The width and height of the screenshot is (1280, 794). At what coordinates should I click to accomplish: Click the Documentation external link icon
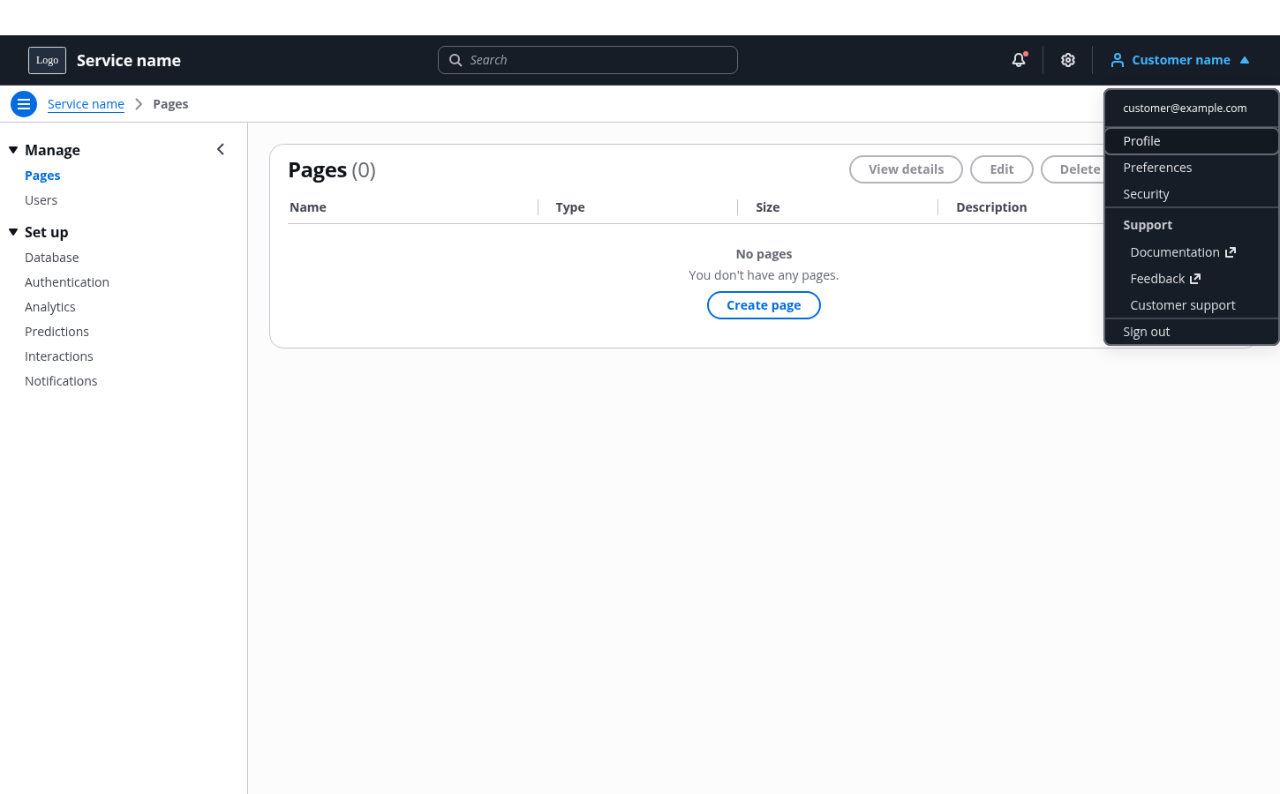point(1231,252)
